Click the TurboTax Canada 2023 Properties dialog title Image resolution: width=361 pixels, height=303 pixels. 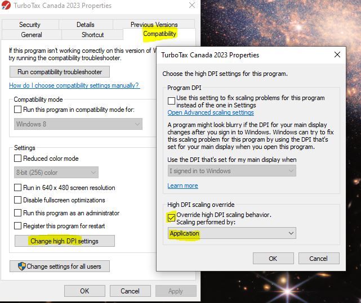coord(210,55)
